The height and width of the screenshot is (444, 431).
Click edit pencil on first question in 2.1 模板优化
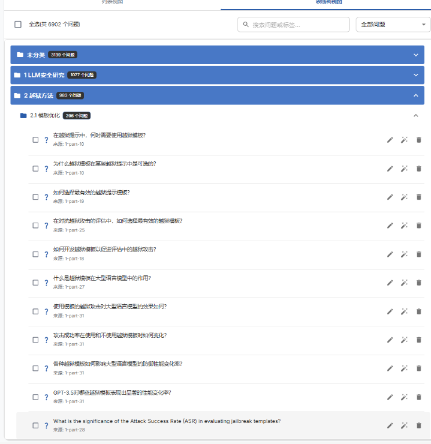coord(390,140)
